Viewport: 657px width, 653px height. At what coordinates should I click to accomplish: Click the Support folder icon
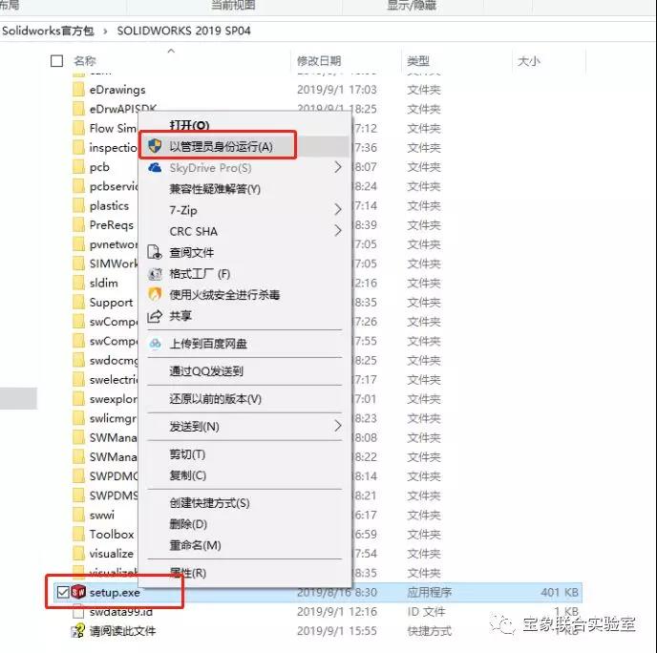[x=78, y=302]
